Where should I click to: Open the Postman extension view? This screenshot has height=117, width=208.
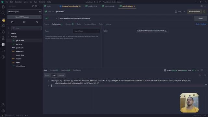tap(3, 45)
